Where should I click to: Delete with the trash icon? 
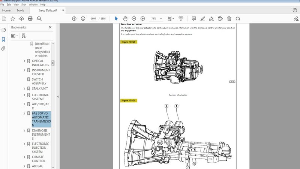(229, 18)
